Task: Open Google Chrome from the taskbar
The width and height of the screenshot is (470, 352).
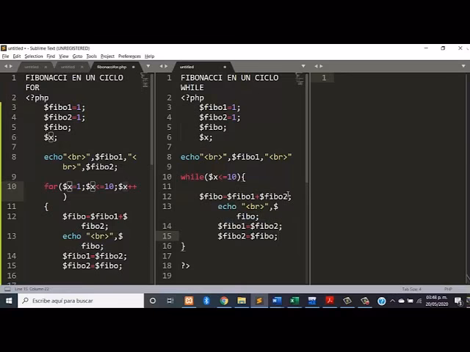Action: 224,301
